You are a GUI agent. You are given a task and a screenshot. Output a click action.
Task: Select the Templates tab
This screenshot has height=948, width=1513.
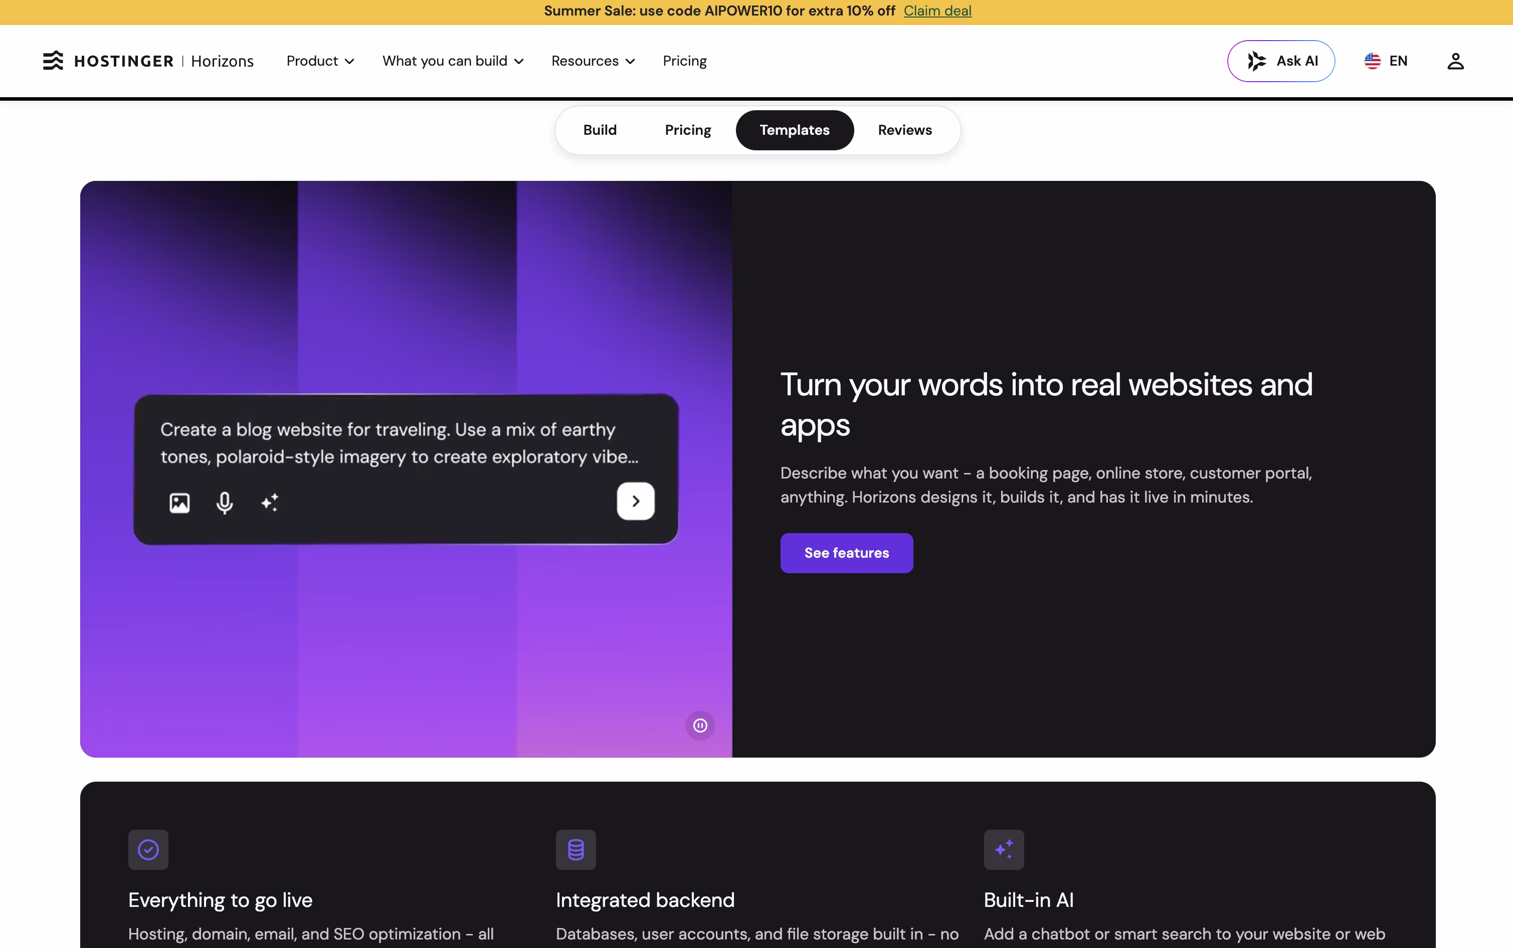794,130
